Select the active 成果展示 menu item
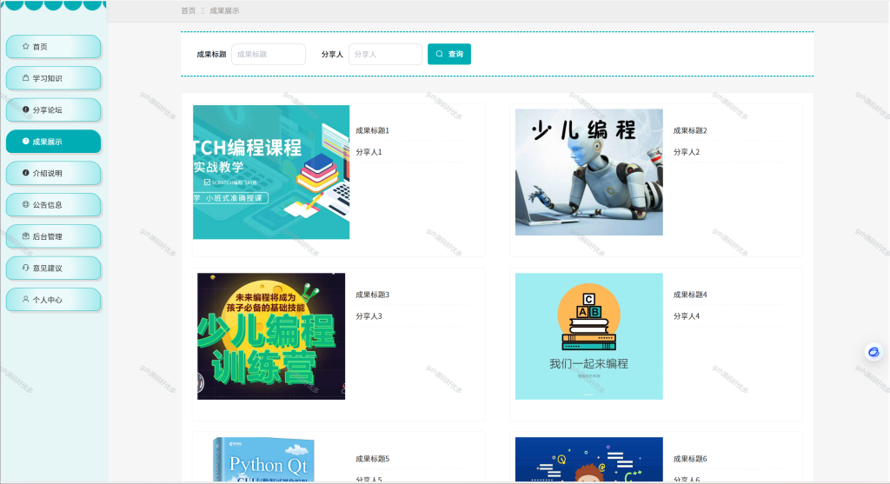890x484 pixels. click(x=53, y=142)
